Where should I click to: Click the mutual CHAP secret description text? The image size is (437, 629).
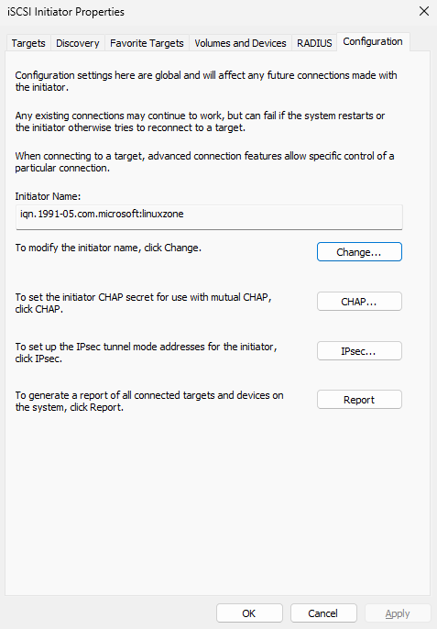coord(143,303)
